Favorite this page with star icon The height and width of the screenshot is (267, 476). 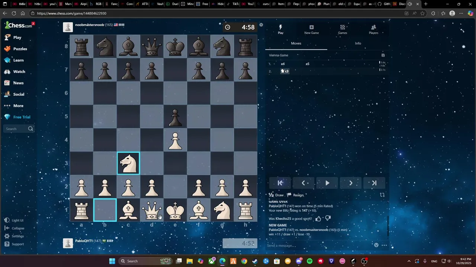422,13
